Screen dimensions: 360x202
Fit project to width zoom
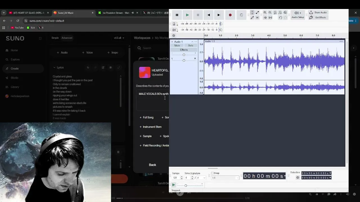tap(280, 13)
